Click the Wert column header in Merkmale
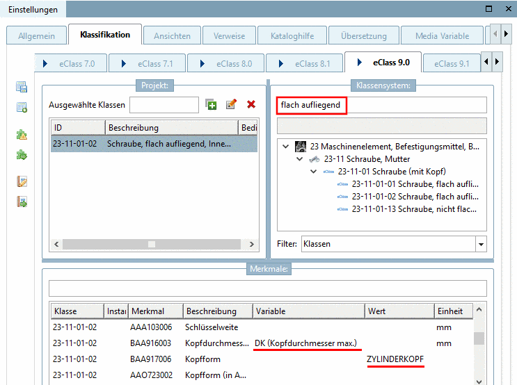The height and width of the screenshot is (385, 517). tap(399, 311)
